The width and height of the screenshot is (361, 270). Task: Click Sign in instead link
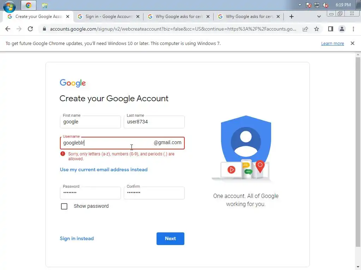(x=77, y=239)
